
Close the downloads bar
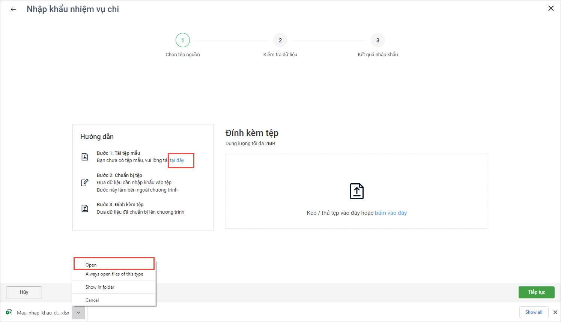(555, 312)
